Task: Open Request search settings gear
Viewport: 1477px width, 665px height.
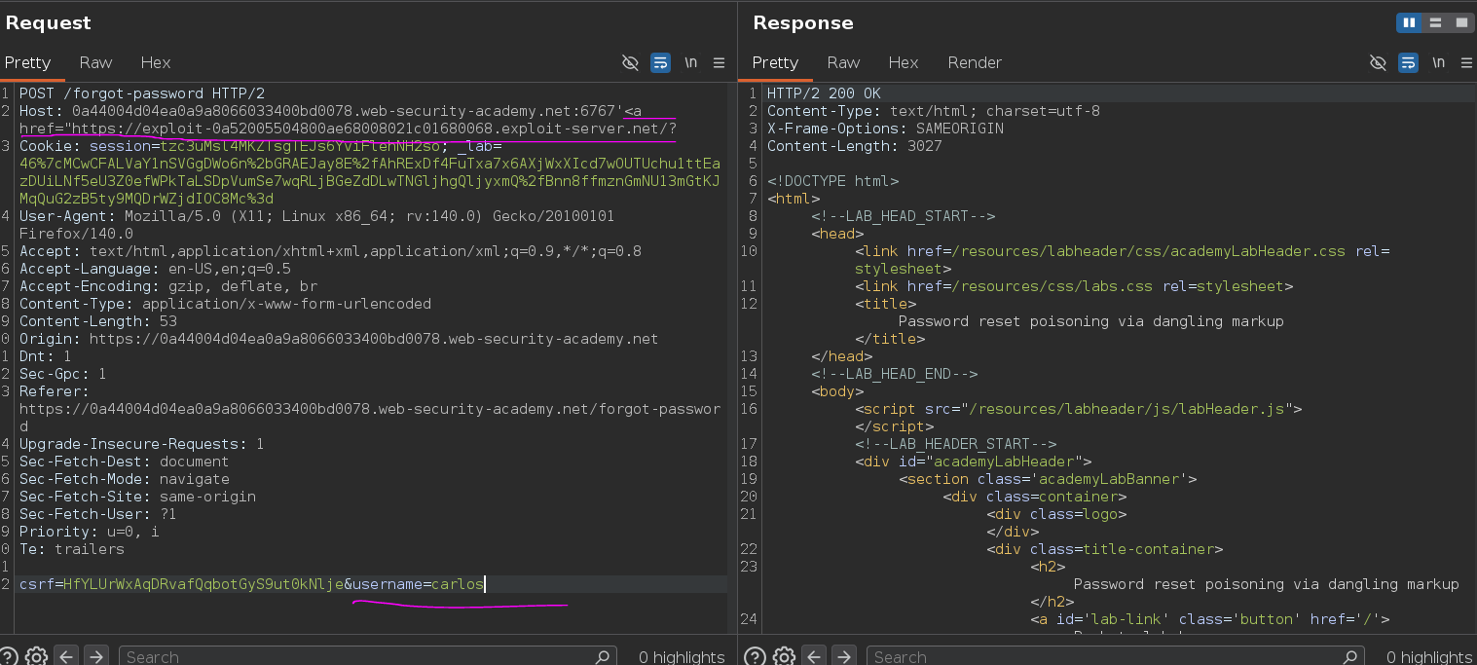Action: 37,656
